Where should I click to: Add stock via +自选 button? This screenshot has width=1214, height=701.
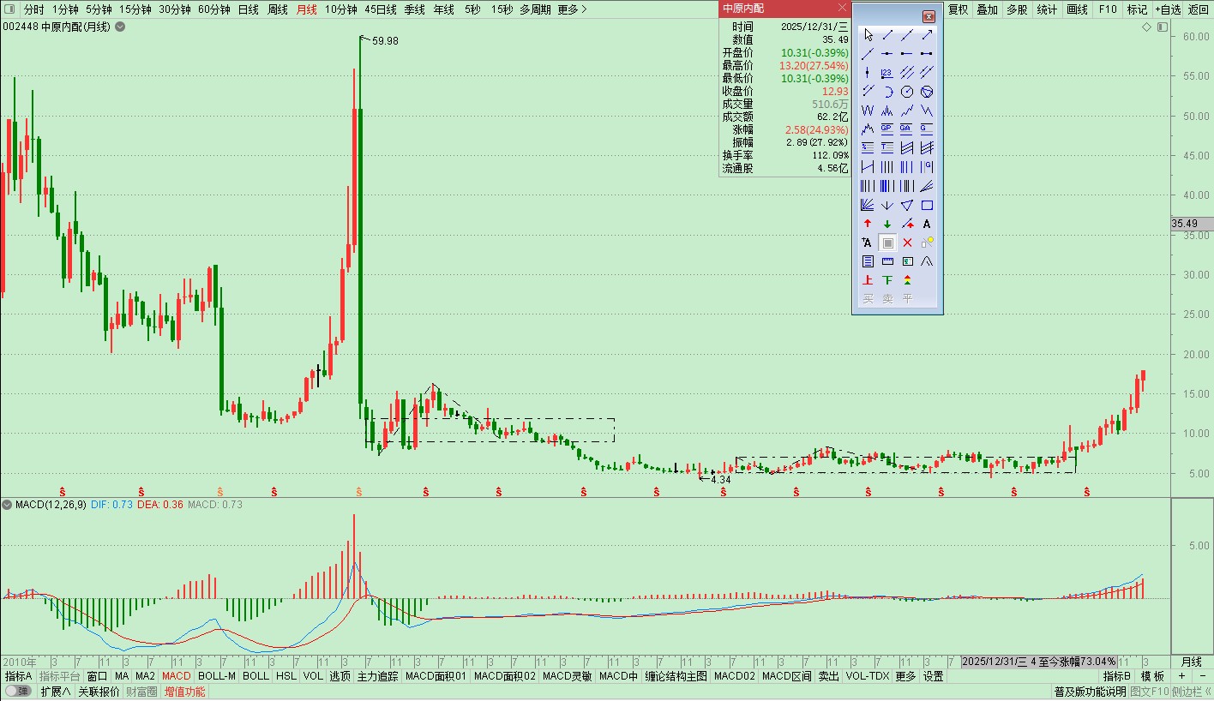(1167, 9)
